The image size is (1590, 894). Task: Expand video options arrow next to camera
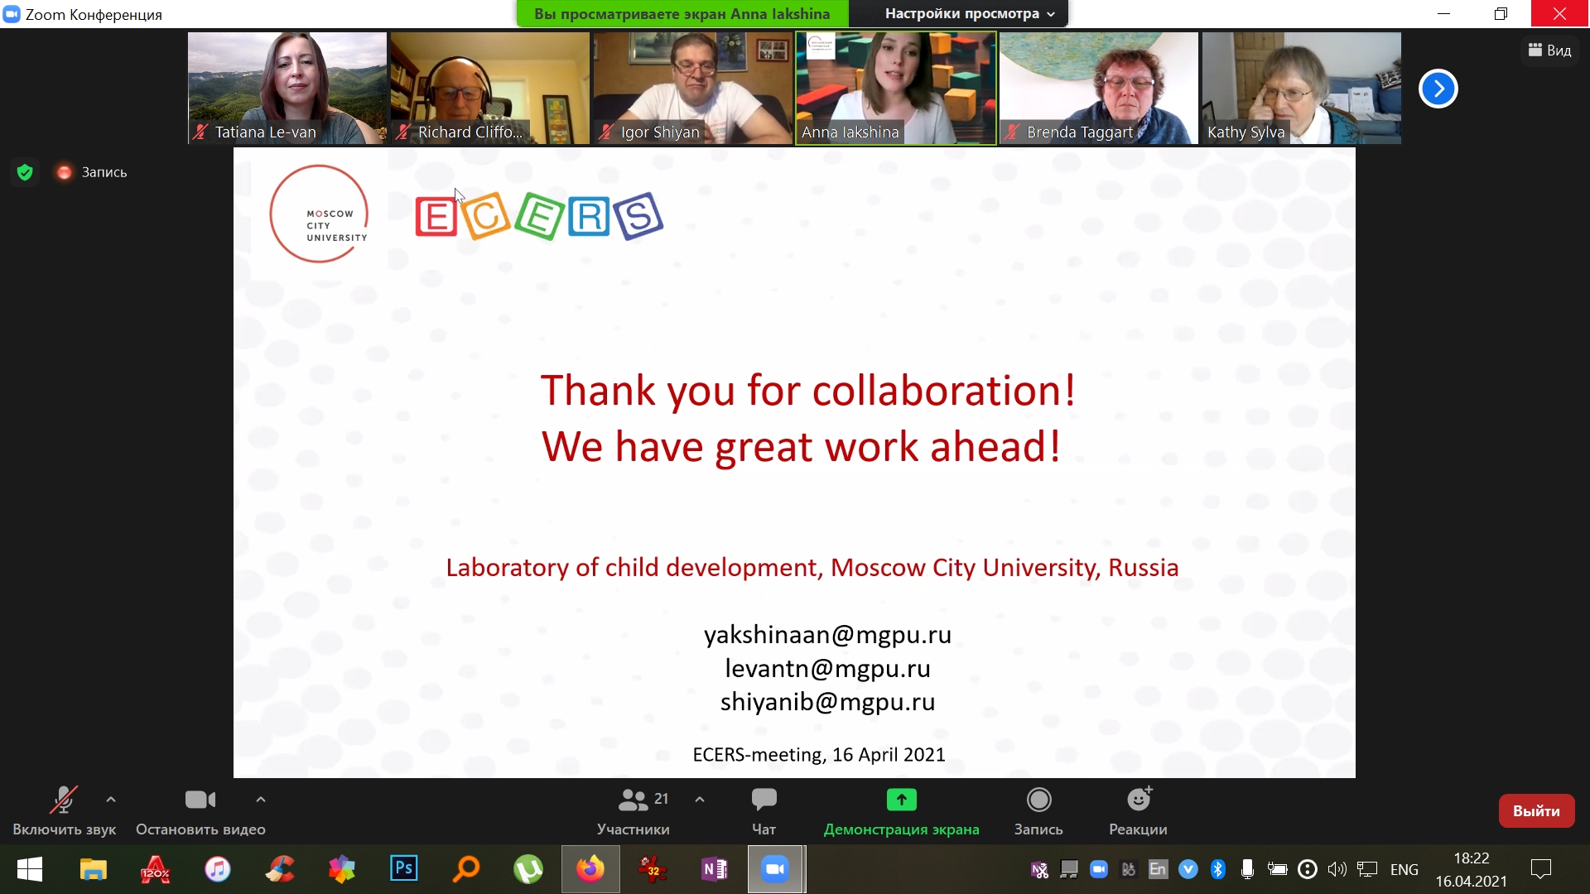[261, 800]
